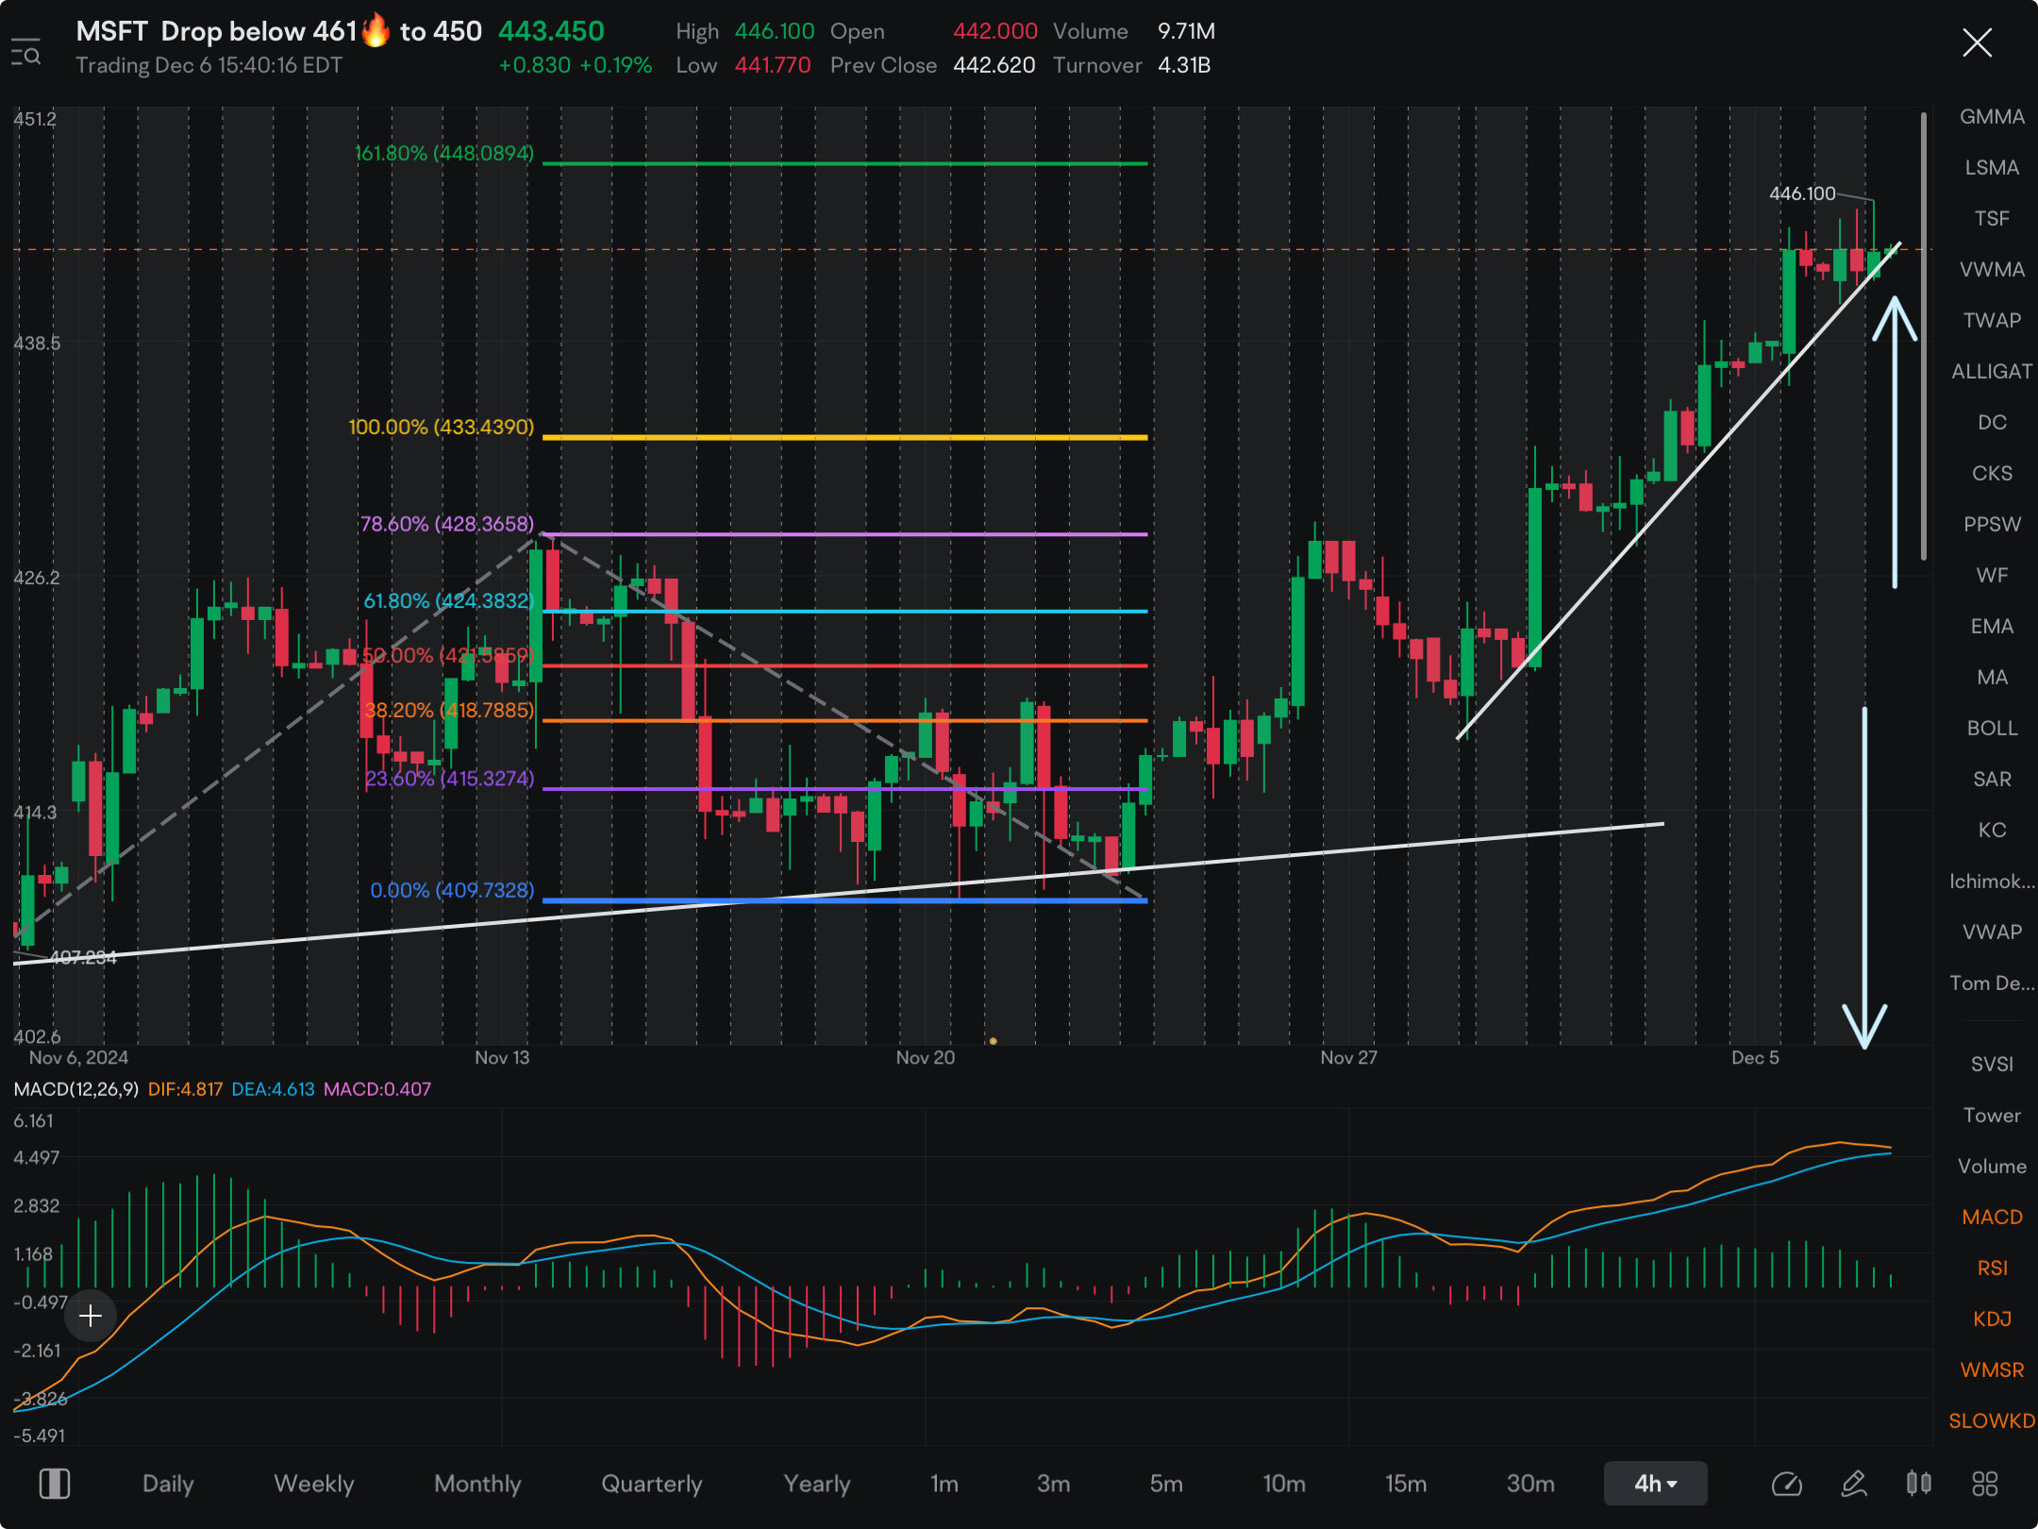Disable the active WMSR indicator

(x=1992, y=1370)
